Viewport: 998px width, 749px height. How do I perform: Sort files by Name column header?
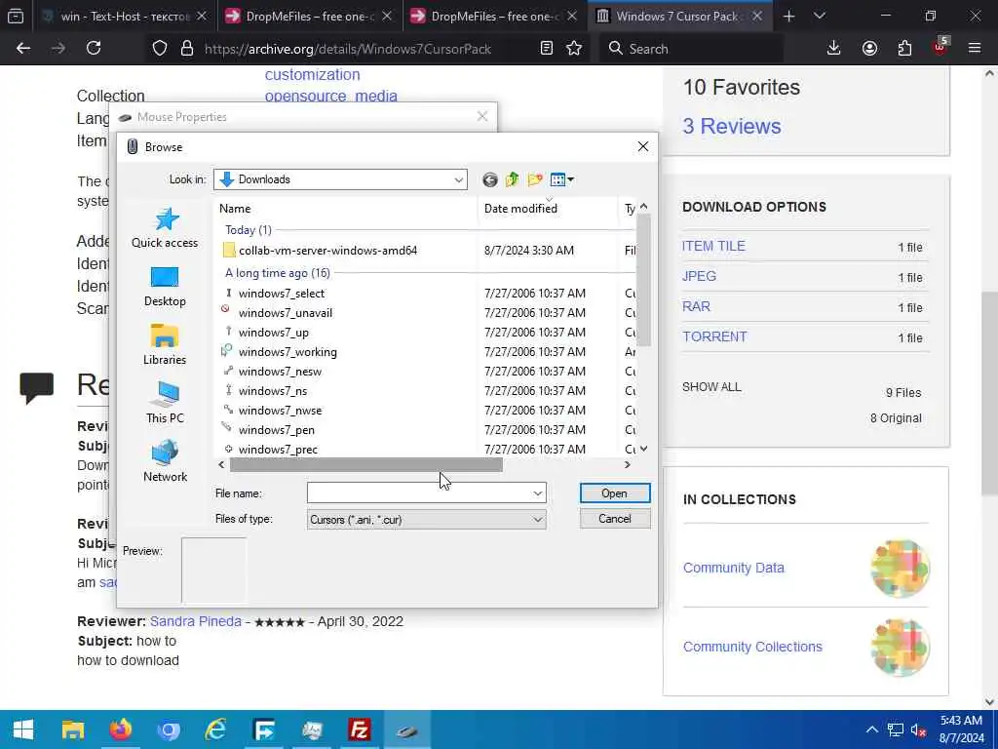[346, 209]
